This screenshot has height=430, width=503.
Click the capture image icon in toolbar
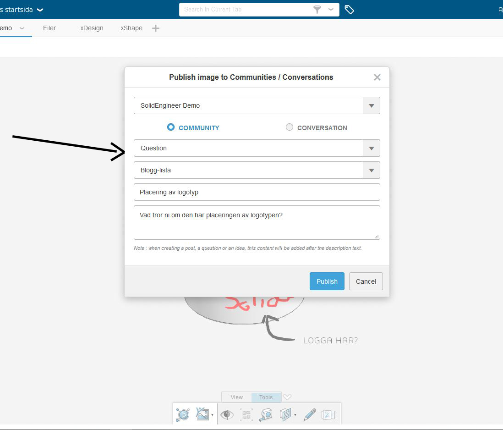[x=202, y=414]
